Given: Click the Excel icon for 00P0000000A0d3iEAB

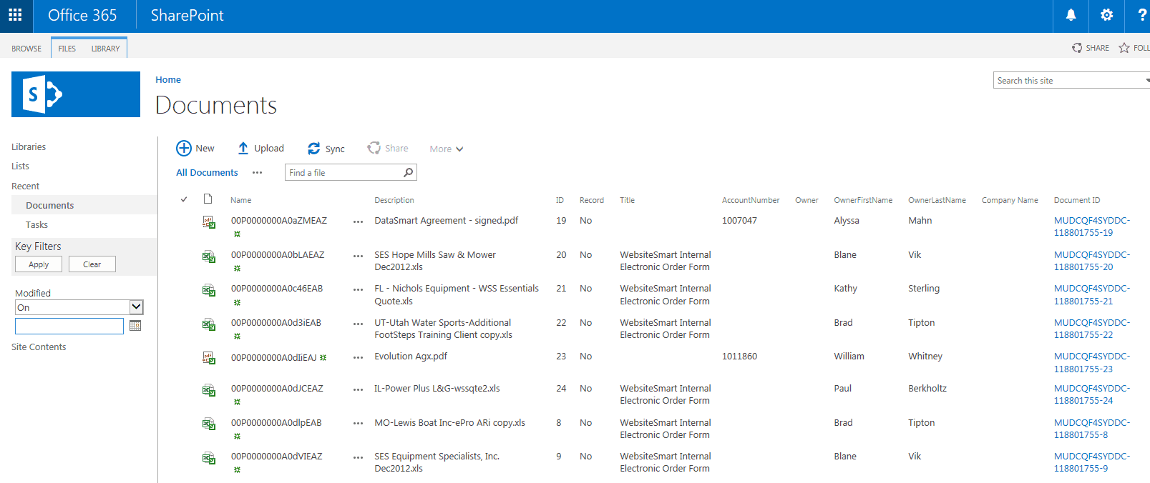Looking at the screenshot, I should [208, 324].
